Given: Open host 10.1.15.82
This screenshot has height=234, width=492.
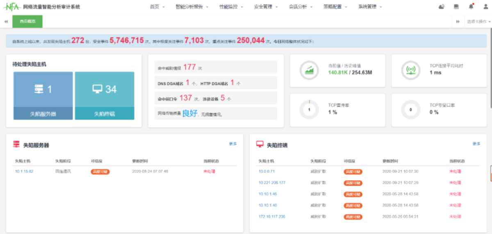Looking at the screenshot, I should (x=24, y=171).
